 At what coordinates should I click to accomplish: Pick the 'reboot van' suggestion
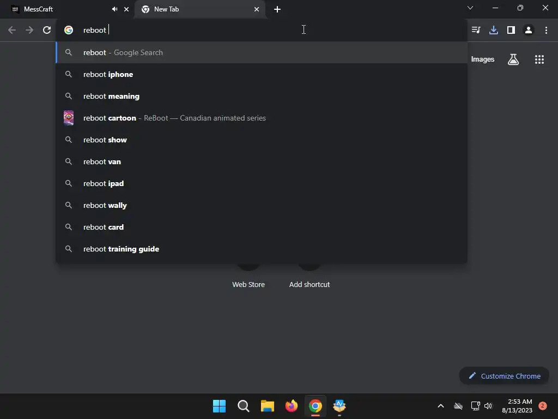262,161
